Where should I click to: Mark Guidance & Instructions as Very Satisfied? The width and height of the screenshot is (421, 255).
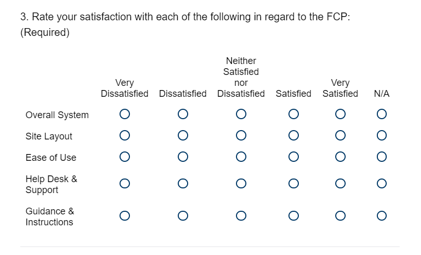tap(340, 215)
